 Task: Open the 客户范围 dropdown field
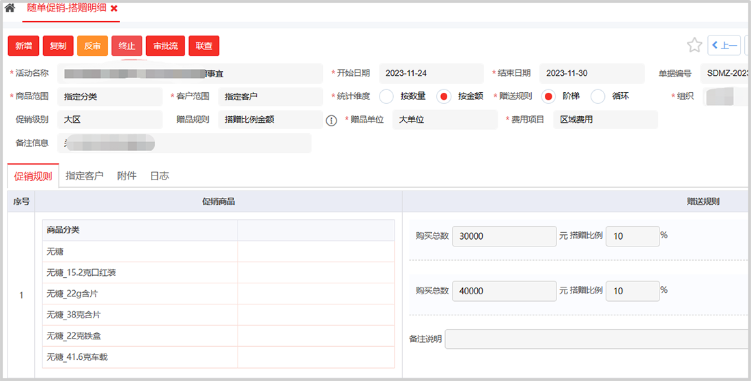pyautogui.click(x=270, y=96)
